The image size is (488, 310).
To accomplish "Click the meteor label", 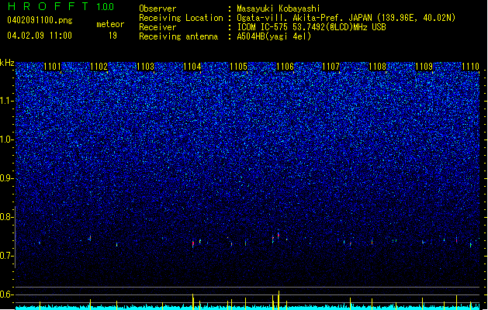I will 110,24.
